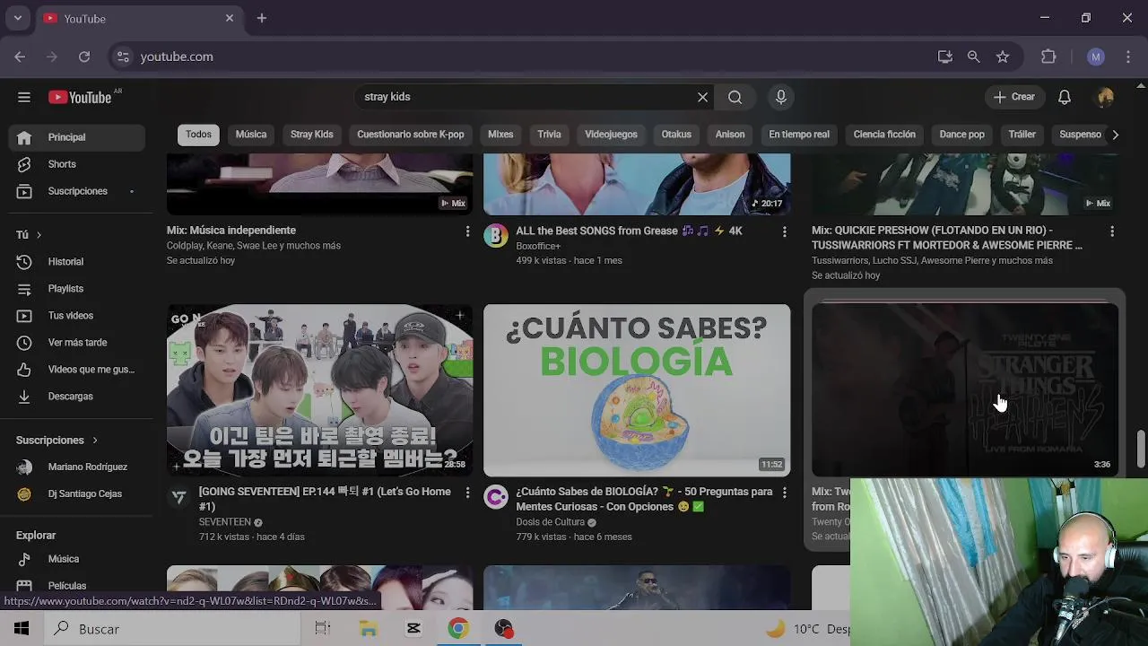Reload the page in Chrome

[x=84, y=57]
